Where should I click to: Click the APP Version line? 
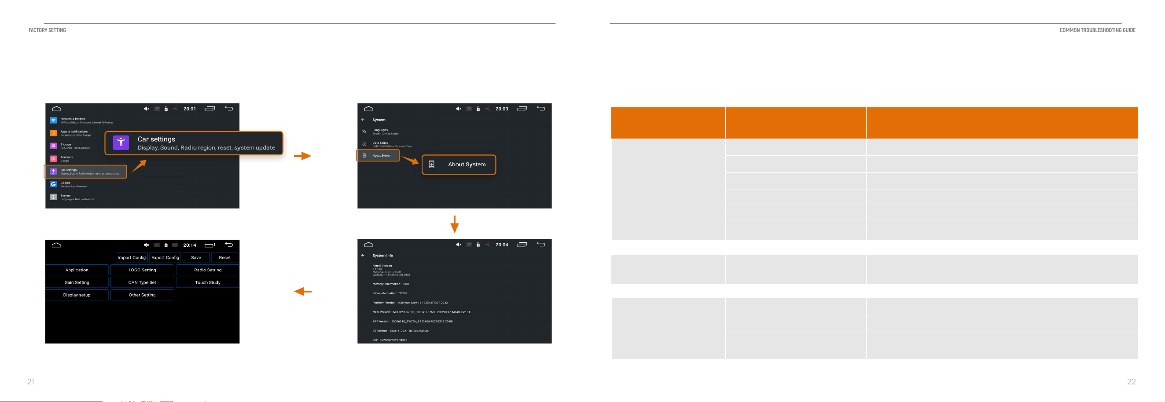coord(412,322)
